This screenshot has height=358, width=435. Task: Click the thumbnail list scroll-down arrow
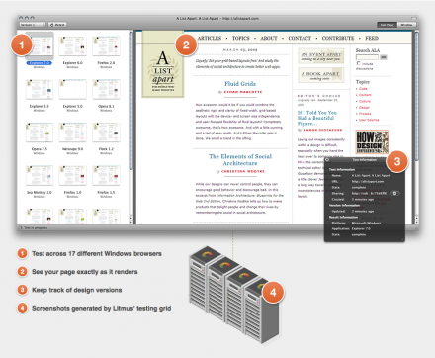130,222
